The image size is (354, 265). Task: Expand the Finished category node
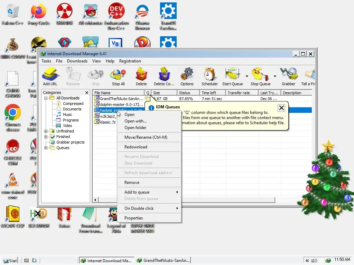46,137
